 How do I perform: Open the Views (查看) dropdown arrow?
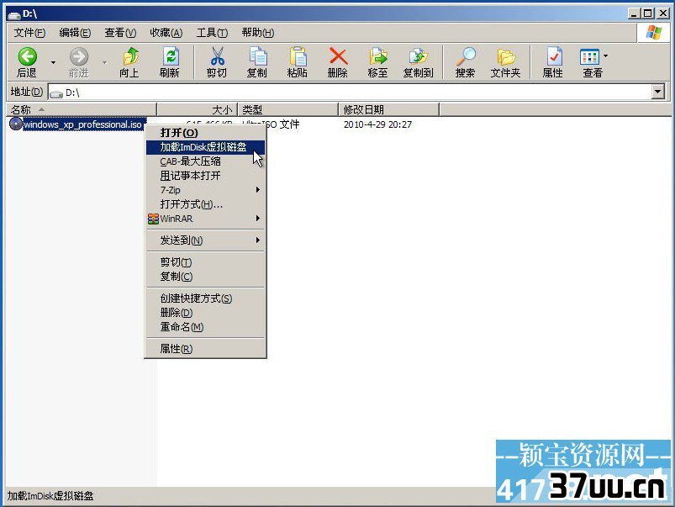coord(606,56)
